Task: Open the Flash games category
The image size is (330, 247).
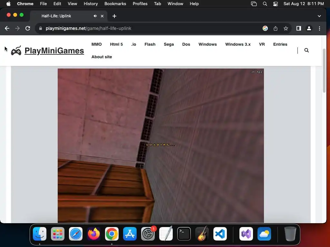Action: pos(150,44)
